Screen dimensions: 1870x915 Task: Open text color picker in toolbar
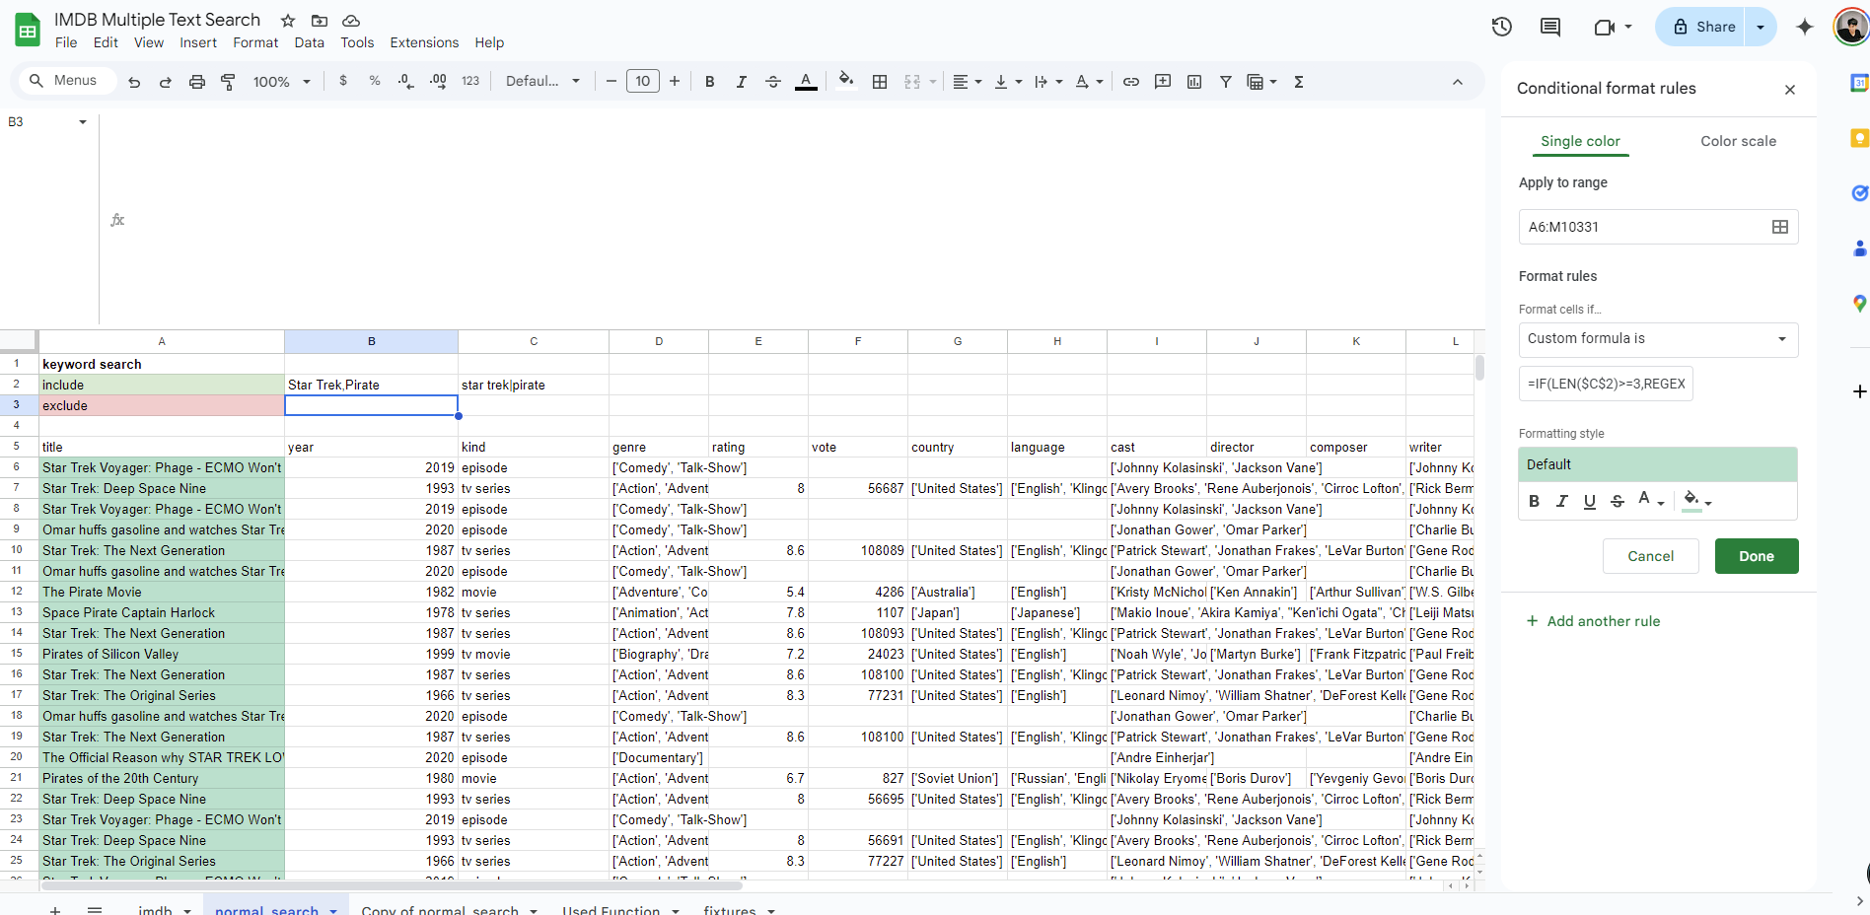pyautogui.click(x=806, y=82)
